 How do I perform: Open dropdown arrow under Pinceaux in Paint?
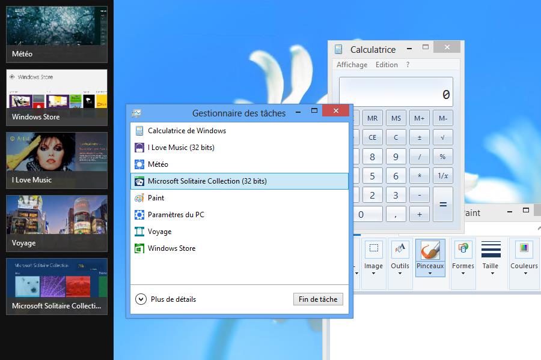[x=430, y=274]
